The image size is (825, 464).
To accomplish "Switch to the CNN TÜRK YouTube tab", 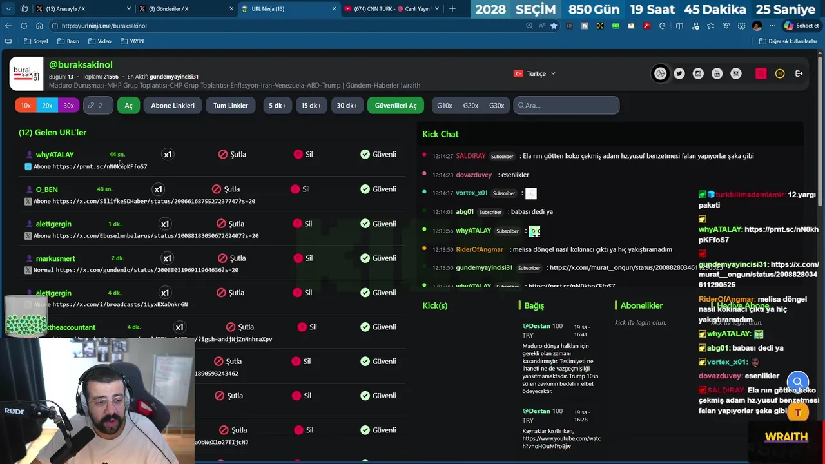I will pyautogui.click(x=391, y=9).
